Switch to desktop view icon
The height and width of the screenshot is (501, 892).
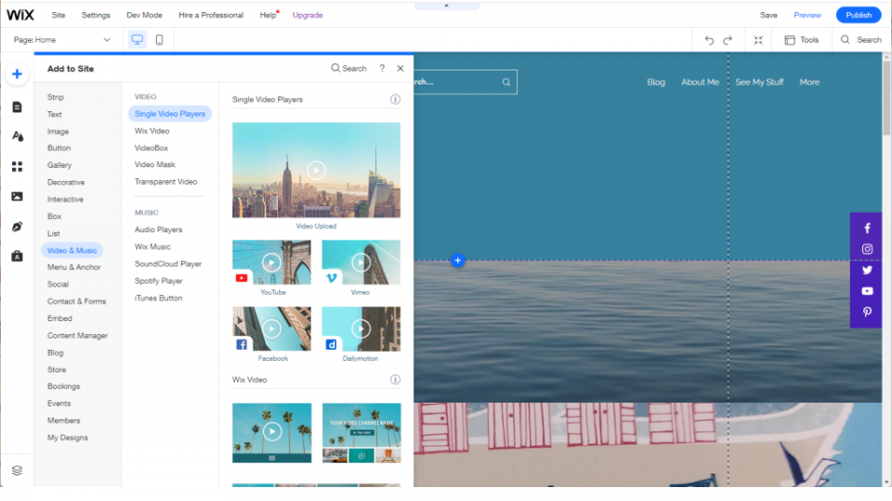(x=138, y=40)
